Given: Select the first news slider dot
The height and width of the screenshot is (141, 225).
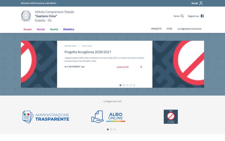Looking at the screenshot, I should click(x=120, y=85).
